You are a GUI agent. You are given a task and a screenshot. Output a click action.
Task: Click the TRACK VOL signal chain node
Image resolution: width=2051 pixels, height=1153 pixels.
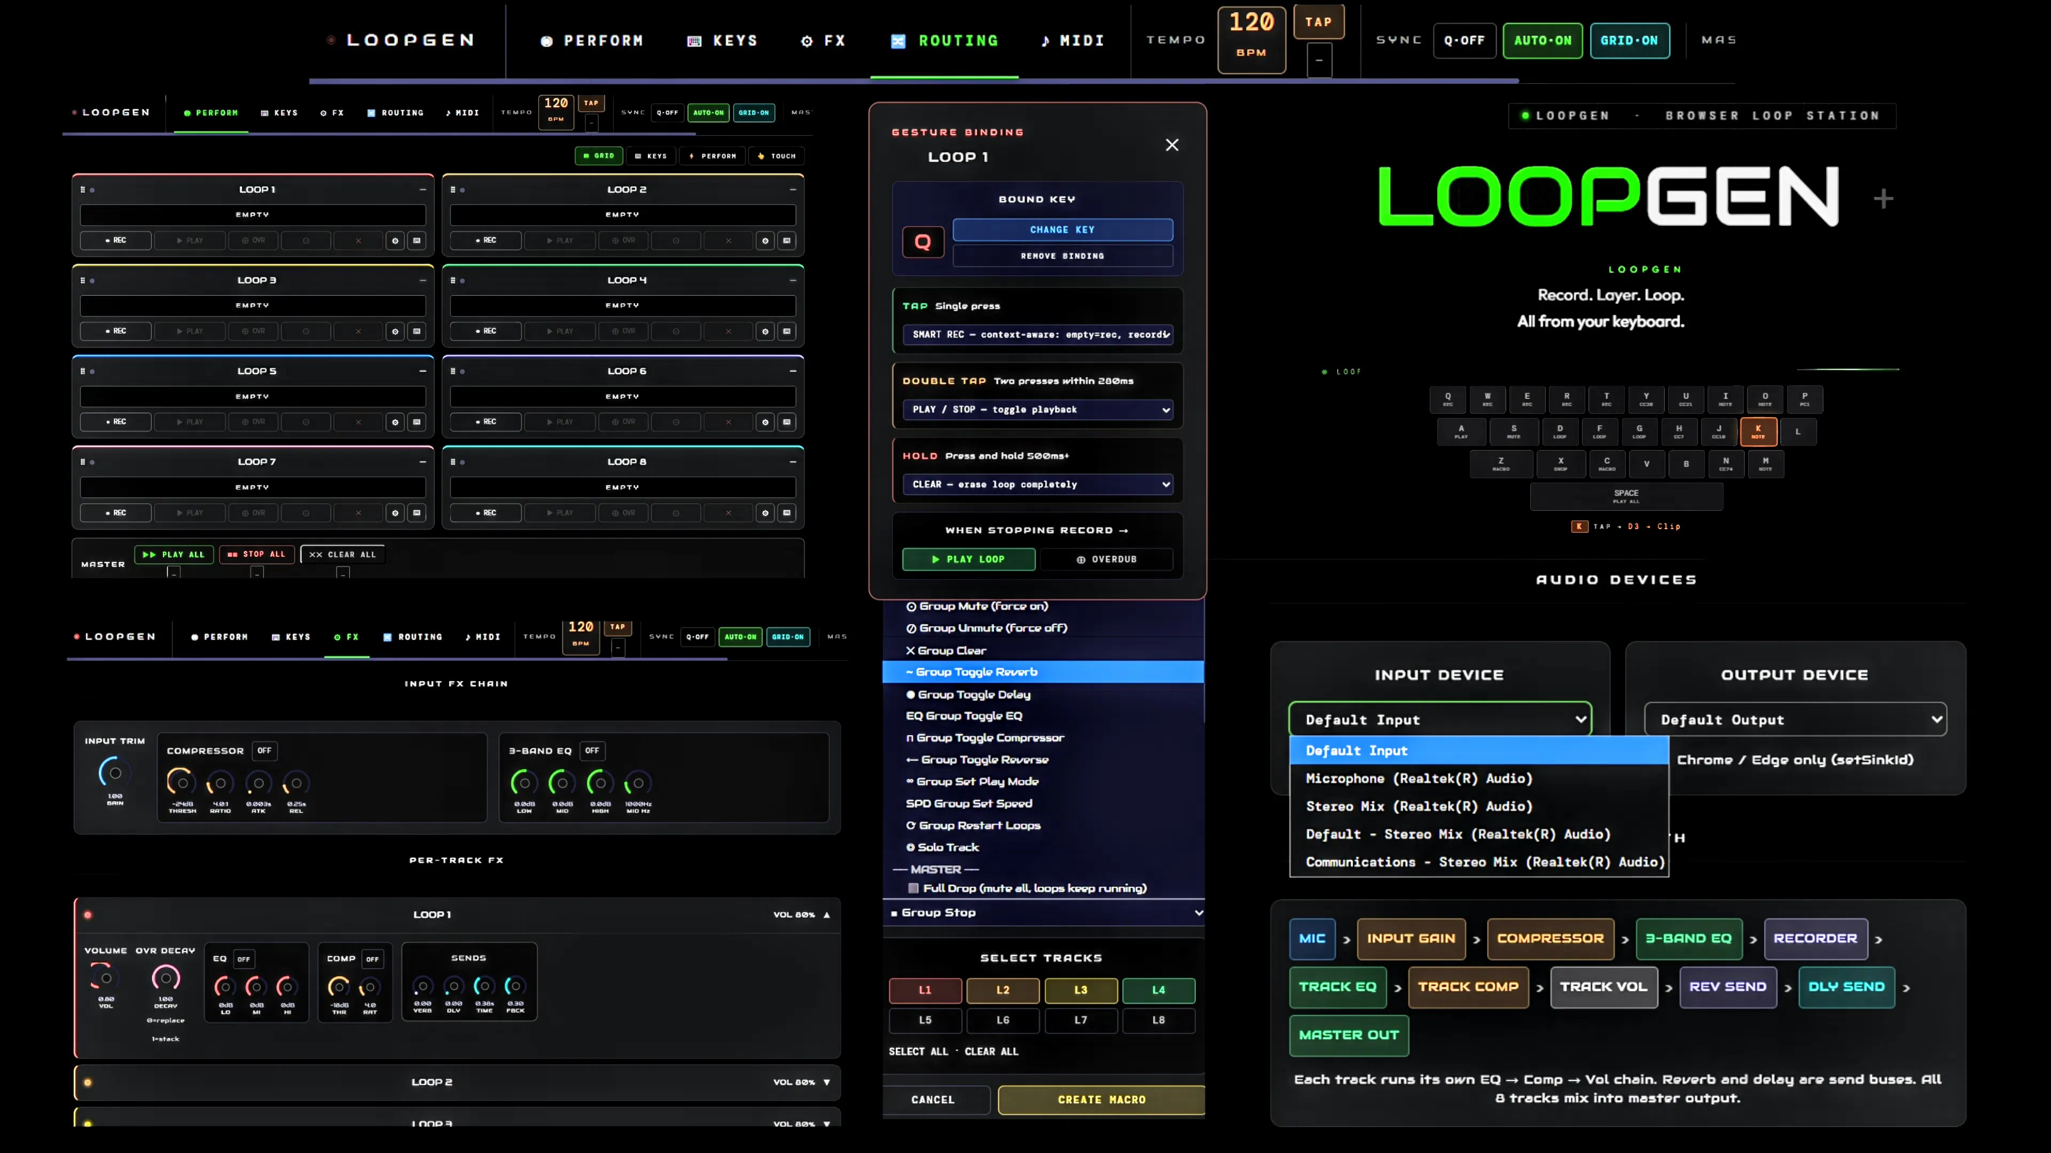click(1603, 988)
